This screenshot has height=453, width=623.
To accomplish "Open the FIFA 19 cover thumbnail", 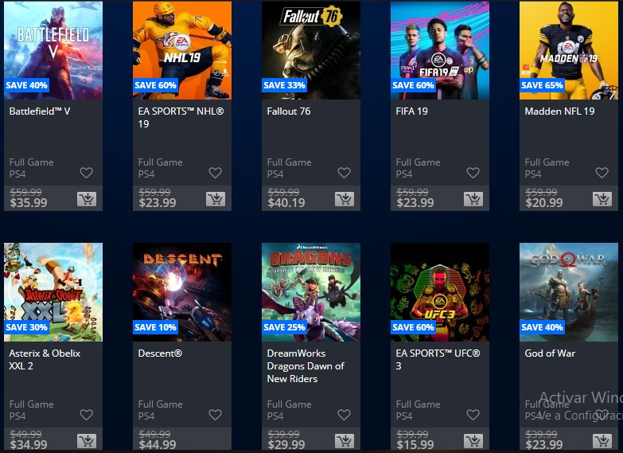I will pos(440,50).
